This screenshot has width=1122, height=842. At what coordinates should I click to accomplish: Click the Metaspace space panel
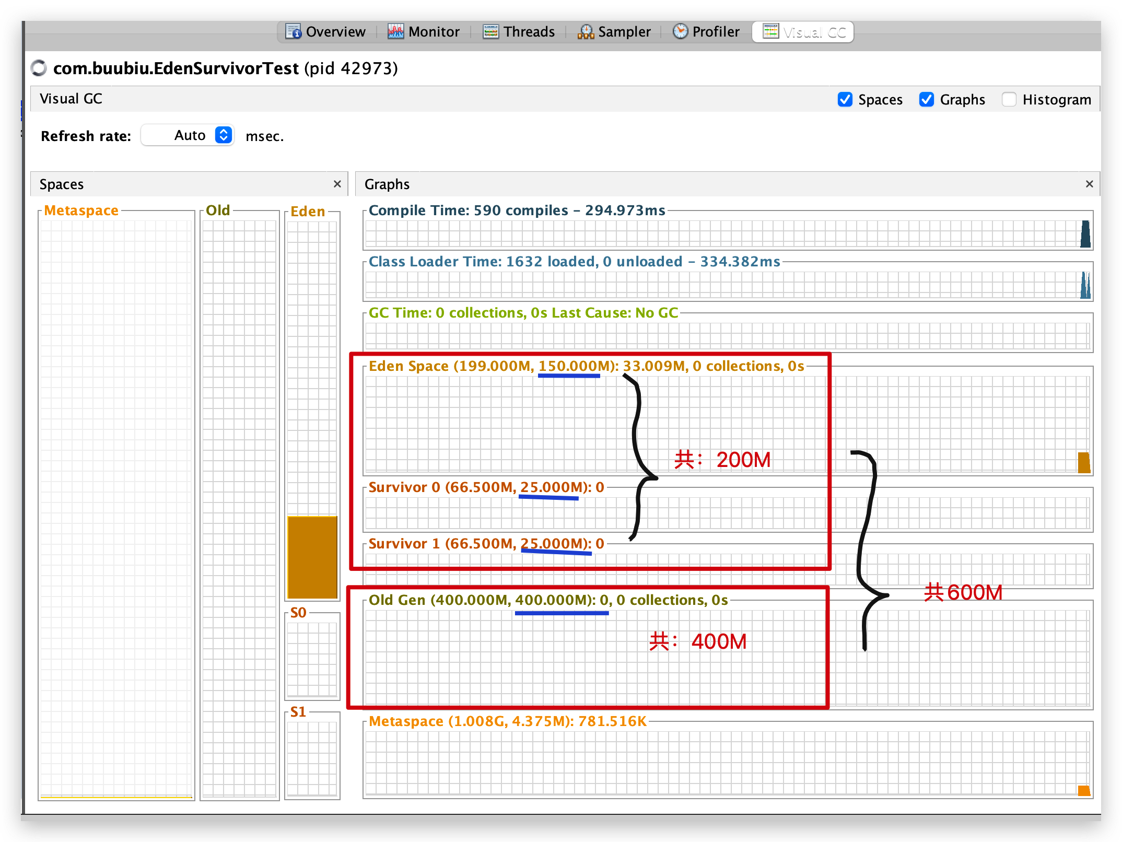coord(116,507)
